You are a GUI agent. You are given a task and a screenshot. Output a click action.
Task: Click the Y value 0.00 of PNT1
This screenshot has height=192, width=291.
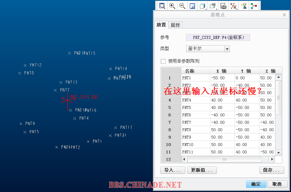coord(247,78)
